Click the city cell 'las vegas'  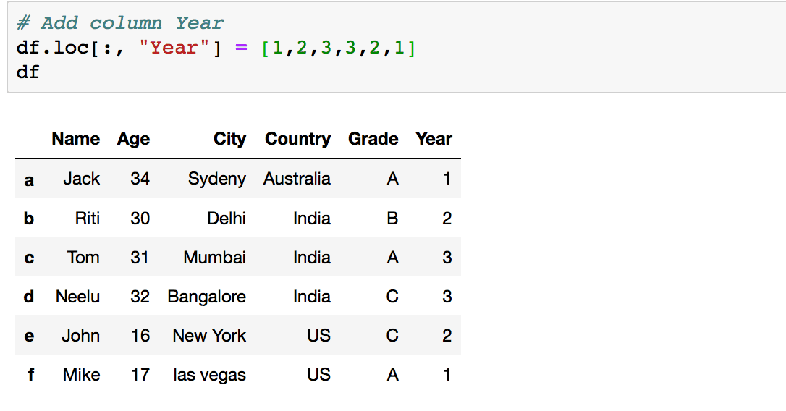210,376
